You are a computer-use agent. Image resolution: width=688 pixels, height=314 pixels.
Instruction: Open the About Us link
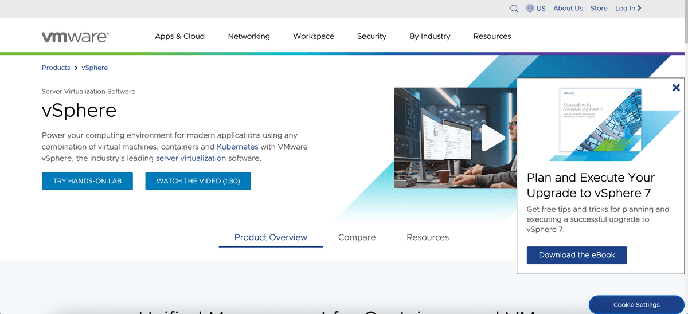(x=568, y=8)
